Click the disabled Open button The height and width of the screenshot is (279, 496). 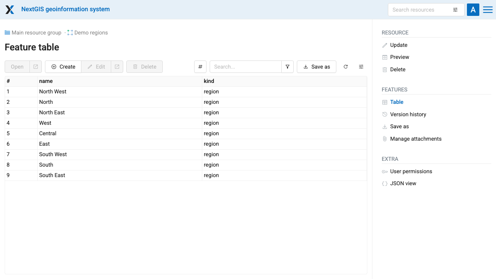click(x=17, y=67)
